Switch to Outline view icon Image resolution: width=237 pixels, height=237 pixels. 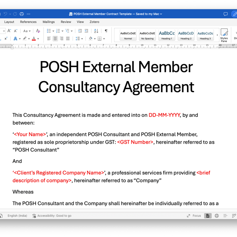(x=225, y=216)
